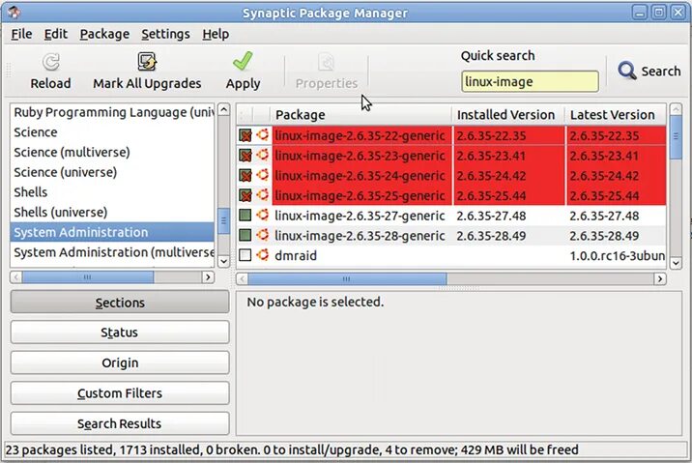This screenshot has height=463, width=692.
Task: Click right arrow of package horizontal scrollbar
Action: [x=660, y=279]
